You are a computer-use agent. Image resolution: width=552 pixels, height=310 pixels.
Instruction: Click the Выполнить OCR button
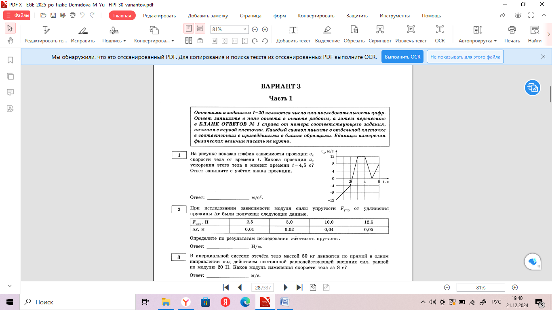click(402, 57)
